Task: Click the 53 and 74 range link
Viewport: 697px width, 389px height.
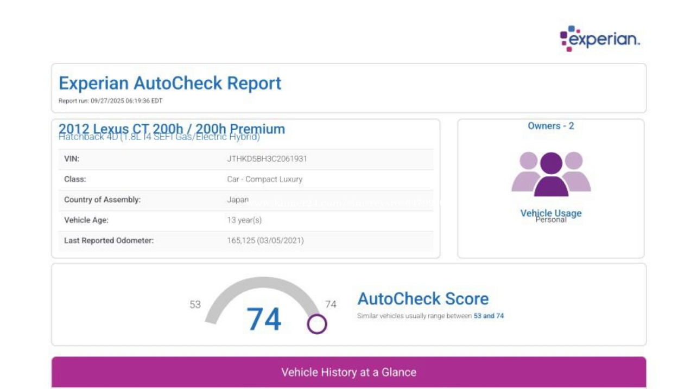Action: click(489, 316)
